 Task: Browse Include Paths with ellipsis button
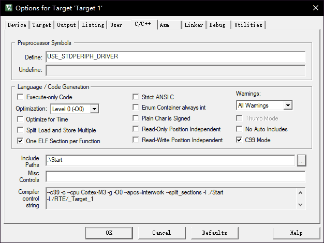[x=301, y=160]
